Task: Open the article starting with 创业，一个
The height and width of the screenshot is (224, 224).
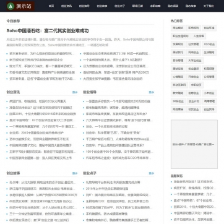Action: click(x=106, y=126)
